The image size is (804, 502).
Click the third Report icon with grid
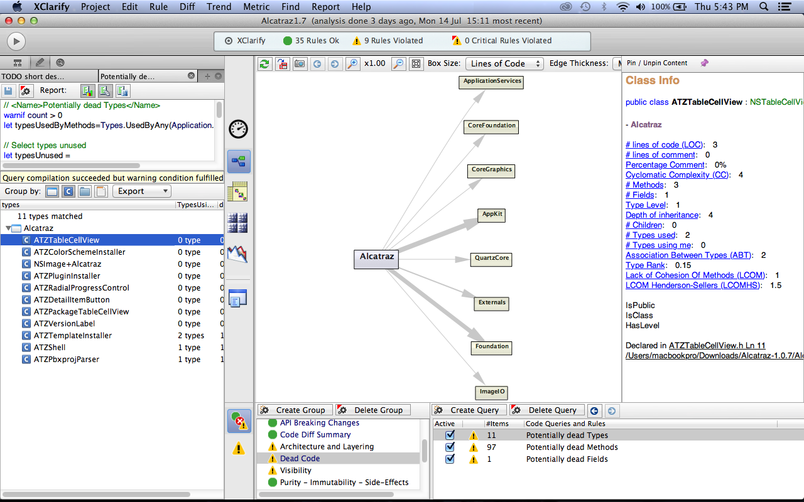(122, 90)
